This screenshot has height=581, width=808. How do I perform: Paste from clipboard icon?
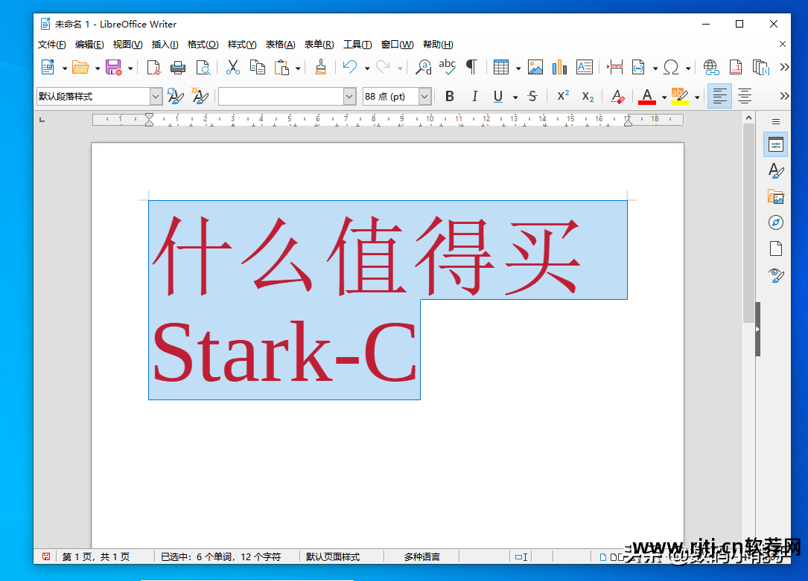coord(281,68)
